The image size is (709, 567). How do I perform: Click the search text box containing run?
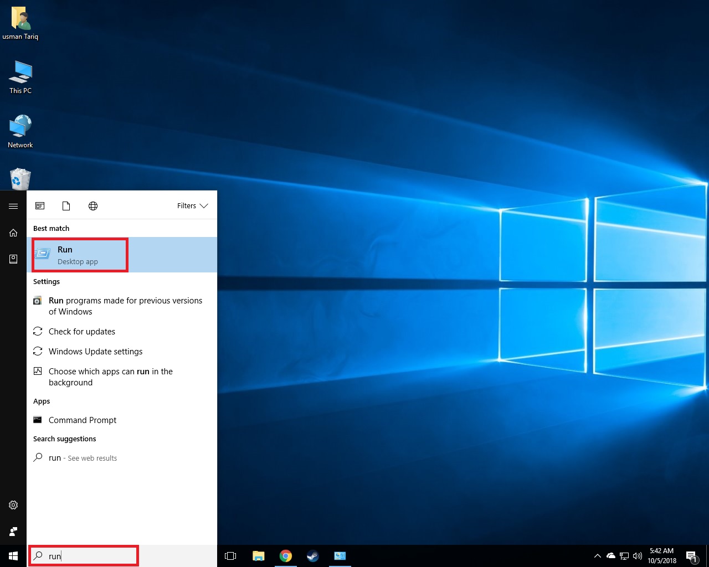tap(89, 556)
